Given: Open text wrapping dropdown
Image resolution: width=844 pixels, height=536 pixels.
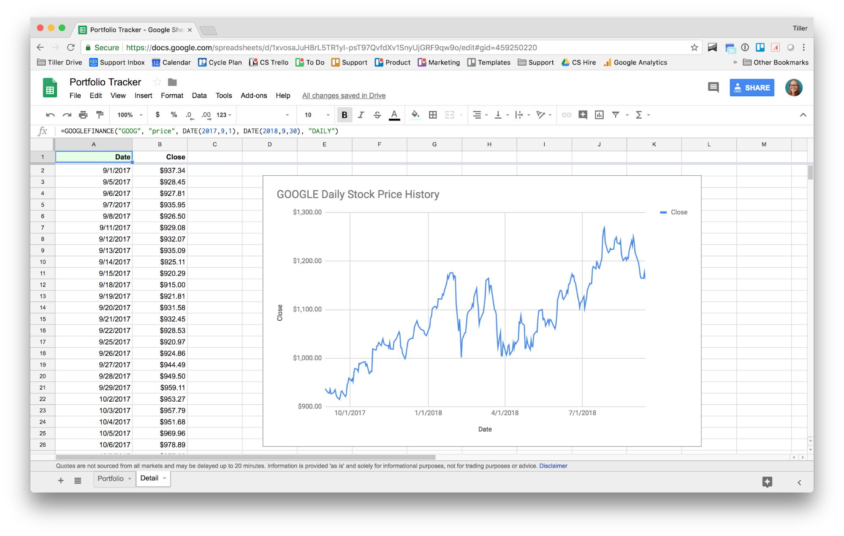Looking at the screenshot, I should pos(522,115).
